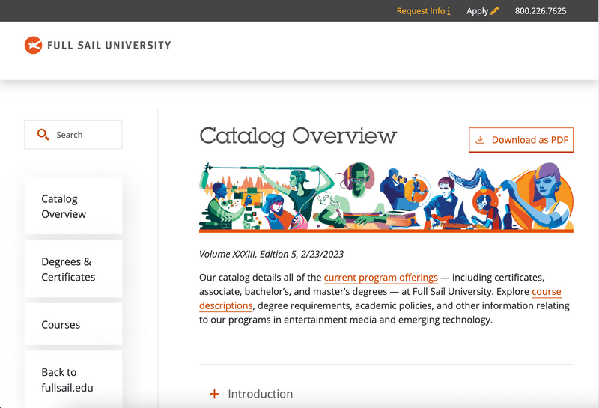
Task: Focus the Search input field
Action: 73,135
